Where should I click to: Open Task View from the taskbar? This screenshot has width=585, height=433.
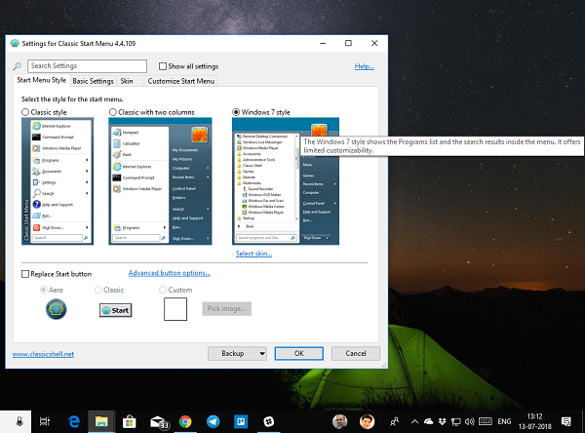click(x=45, y=422)
